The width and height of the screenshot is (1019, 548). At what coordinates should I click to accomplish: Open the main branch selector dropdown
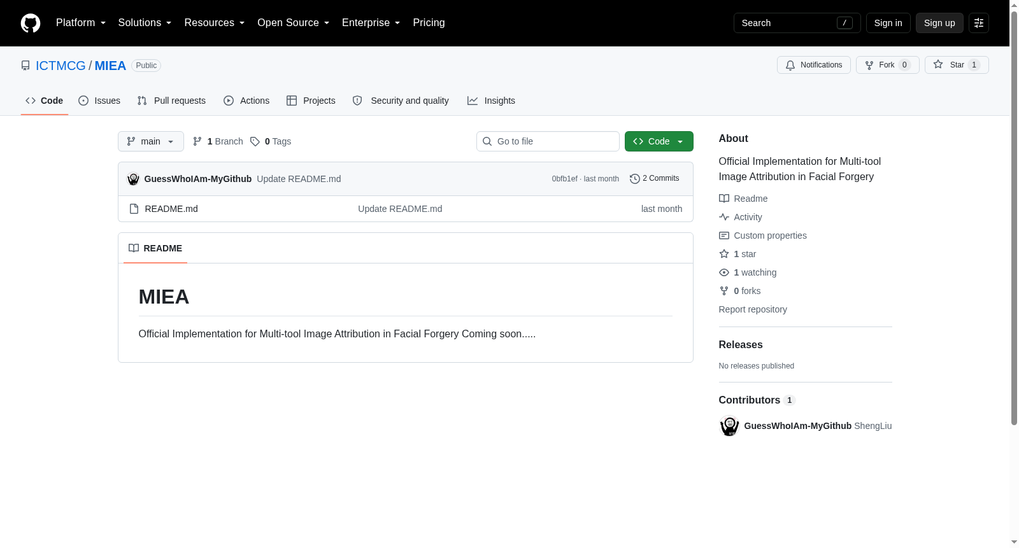click(151, 141)
